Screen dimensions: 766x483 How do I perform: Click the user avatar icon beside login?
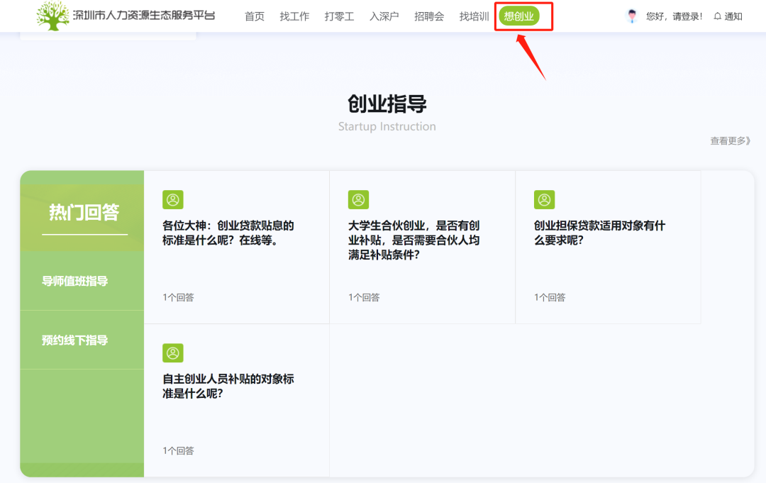tap(632, 16)
